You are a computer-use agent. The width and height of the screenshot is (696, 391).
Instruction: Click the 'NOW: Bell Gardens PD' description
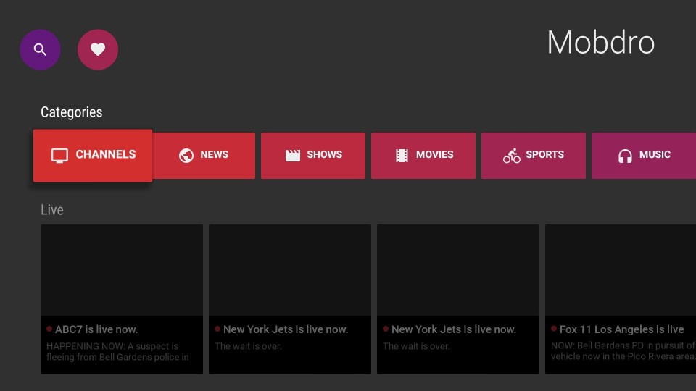(x=623, y=350)
